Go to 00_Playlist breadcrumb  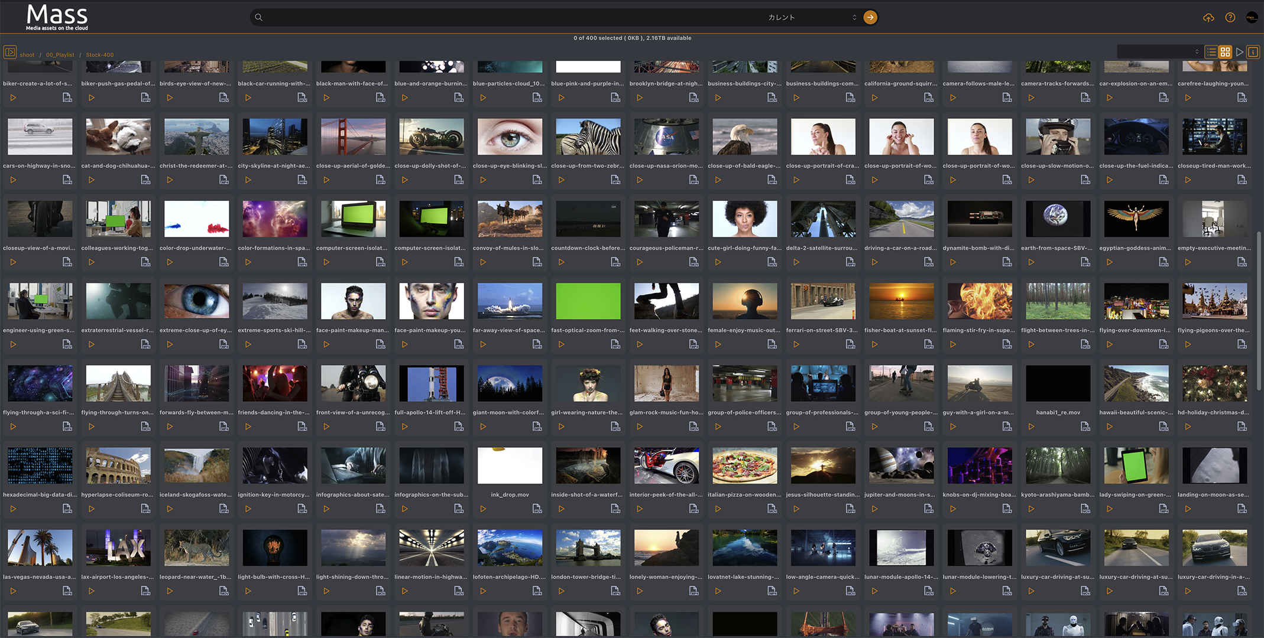point(60,55)
